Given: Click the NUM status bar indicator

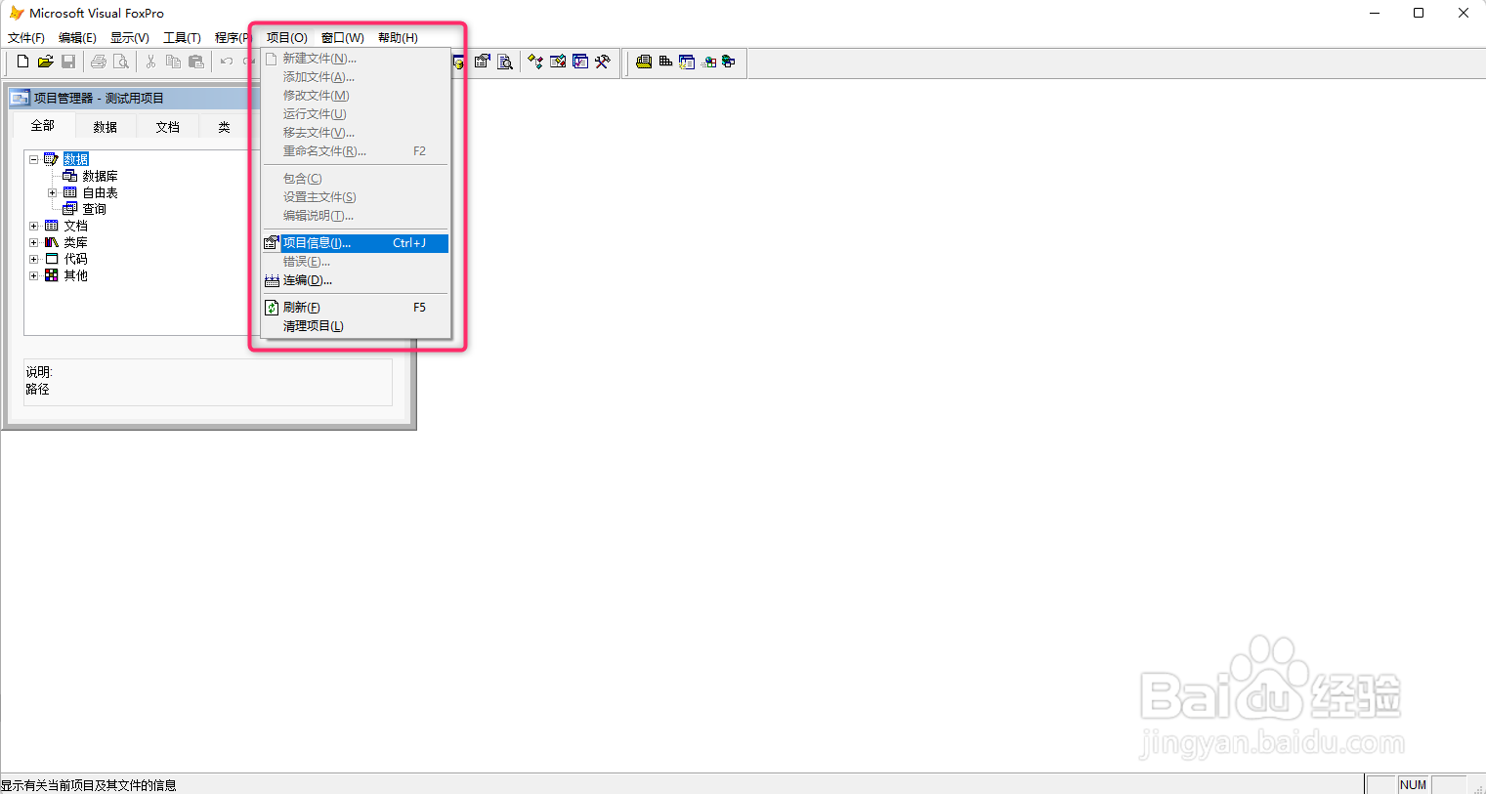Looking at the screenshot, I should tap(1413, 784).
